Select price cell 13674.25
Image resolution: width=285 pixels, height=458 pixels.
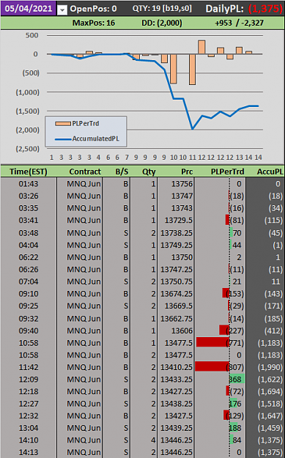tap(176, 294)
